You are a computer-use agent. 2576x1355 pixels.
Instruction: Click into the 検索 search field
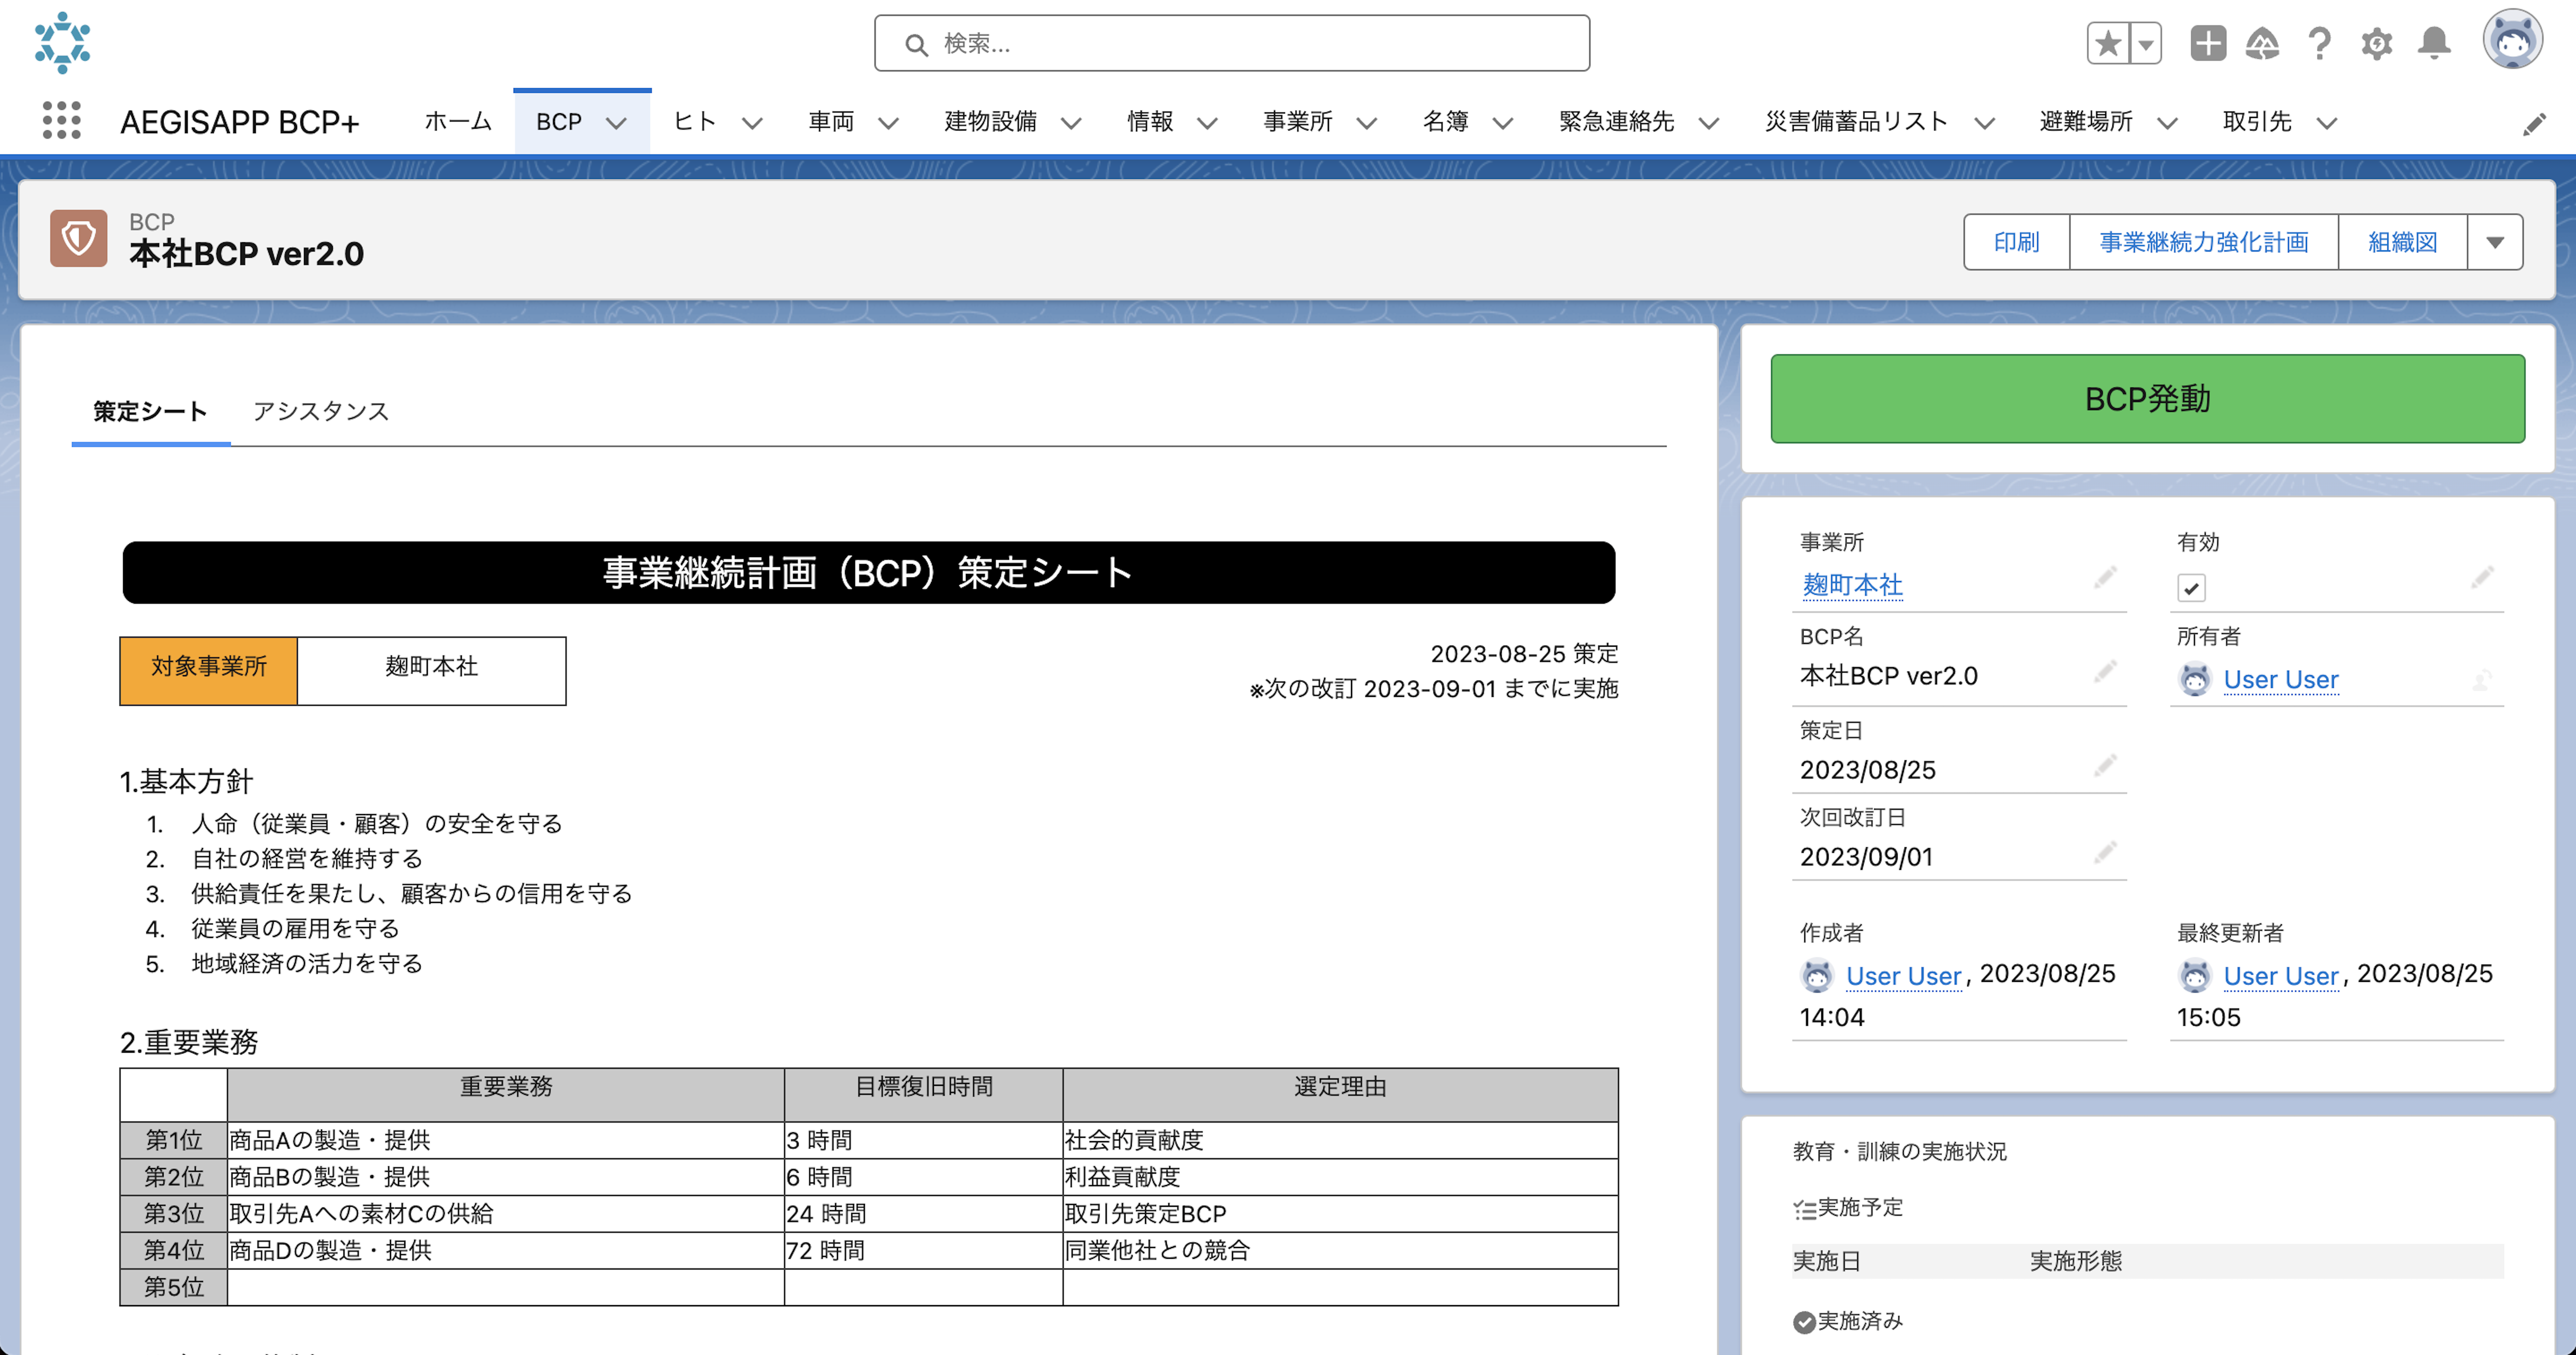click(1232, 43)
